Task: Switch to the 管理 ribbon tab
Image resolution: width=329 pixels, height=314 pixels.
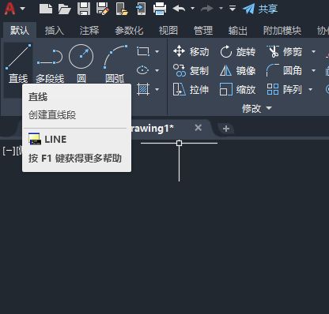Action: click(203, 31)
